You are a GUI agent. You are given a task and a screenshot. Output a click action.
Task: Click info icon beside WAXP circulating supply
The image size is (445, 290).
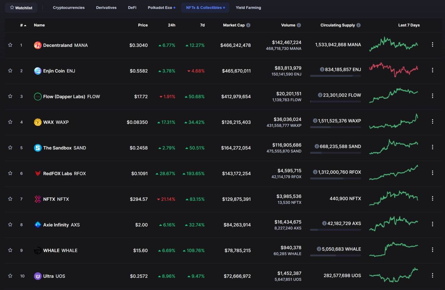pyautogui.click(x=315, y=121)
